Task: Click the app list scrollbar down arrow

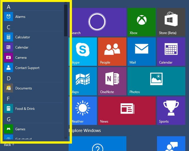Action: pos(66,138)
